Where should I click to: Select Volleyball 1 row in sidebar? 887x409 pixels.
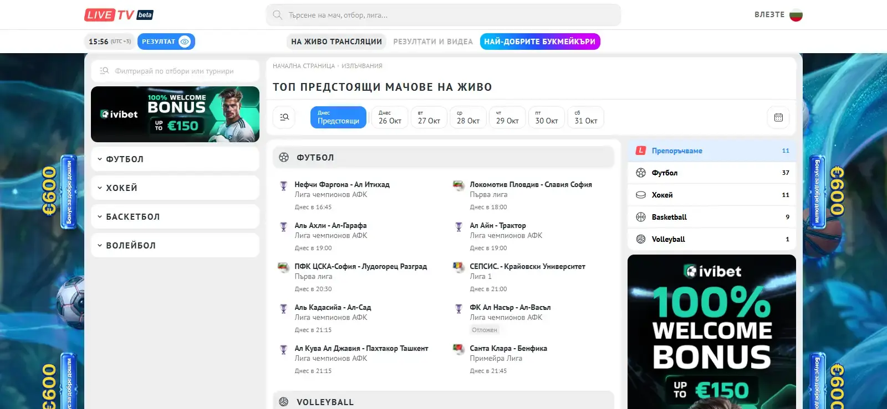click(712, 239)
